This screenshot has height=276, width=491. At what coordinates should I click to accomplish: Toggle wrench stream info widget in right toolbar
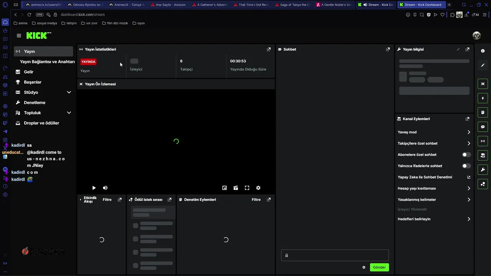(483, 170)
